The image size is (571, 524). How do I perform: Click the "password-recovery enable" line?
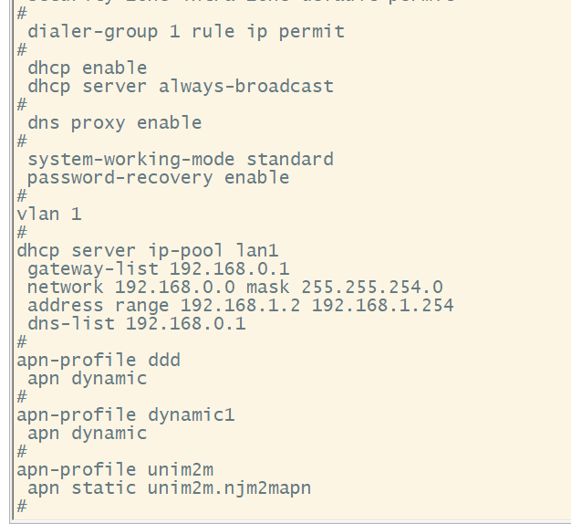click(158, 178)
